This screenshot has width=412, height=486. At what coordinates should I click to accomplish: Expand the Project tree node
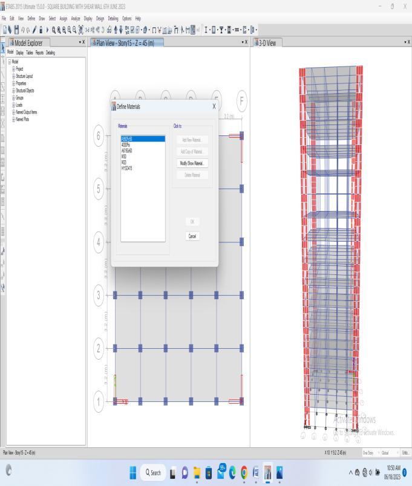coord(14,69)
